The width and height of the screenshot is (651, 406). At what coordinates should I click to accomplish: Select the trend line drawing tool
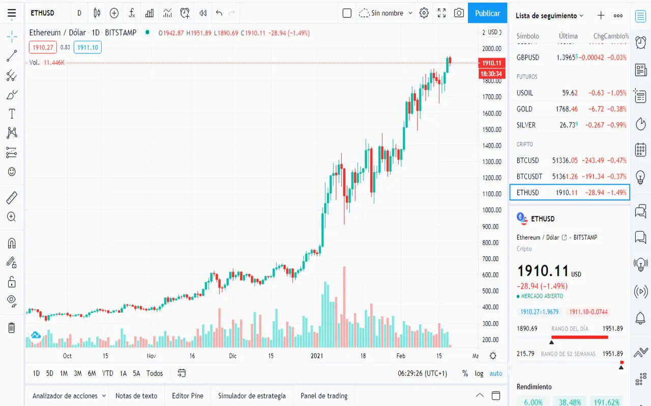[x=12, y=56]
